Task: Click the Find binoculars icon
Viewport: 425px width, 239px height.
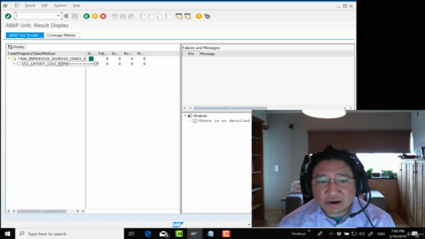Action: [123, 16]
